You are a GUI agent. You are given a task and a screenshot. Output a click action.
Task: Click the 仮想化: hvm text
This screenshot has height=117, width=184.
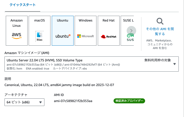tap(14, 68)
